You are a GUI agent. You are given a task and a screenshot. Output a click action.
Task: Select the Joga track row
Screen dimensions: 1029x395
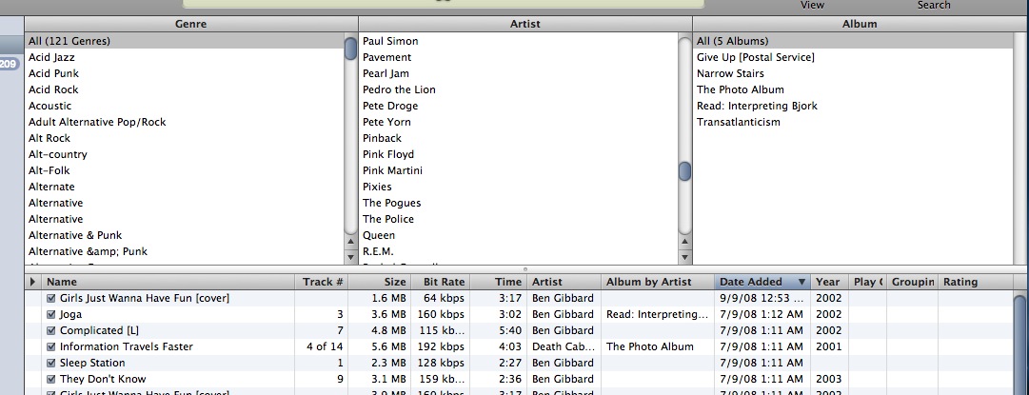[519, 314]
